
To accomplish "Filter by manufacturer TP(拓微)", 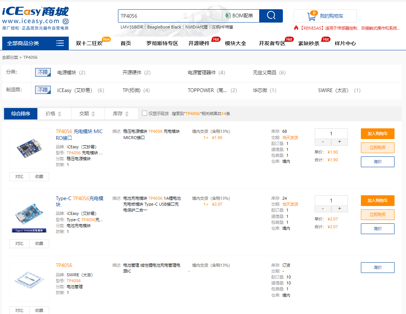I will point(136,90).
